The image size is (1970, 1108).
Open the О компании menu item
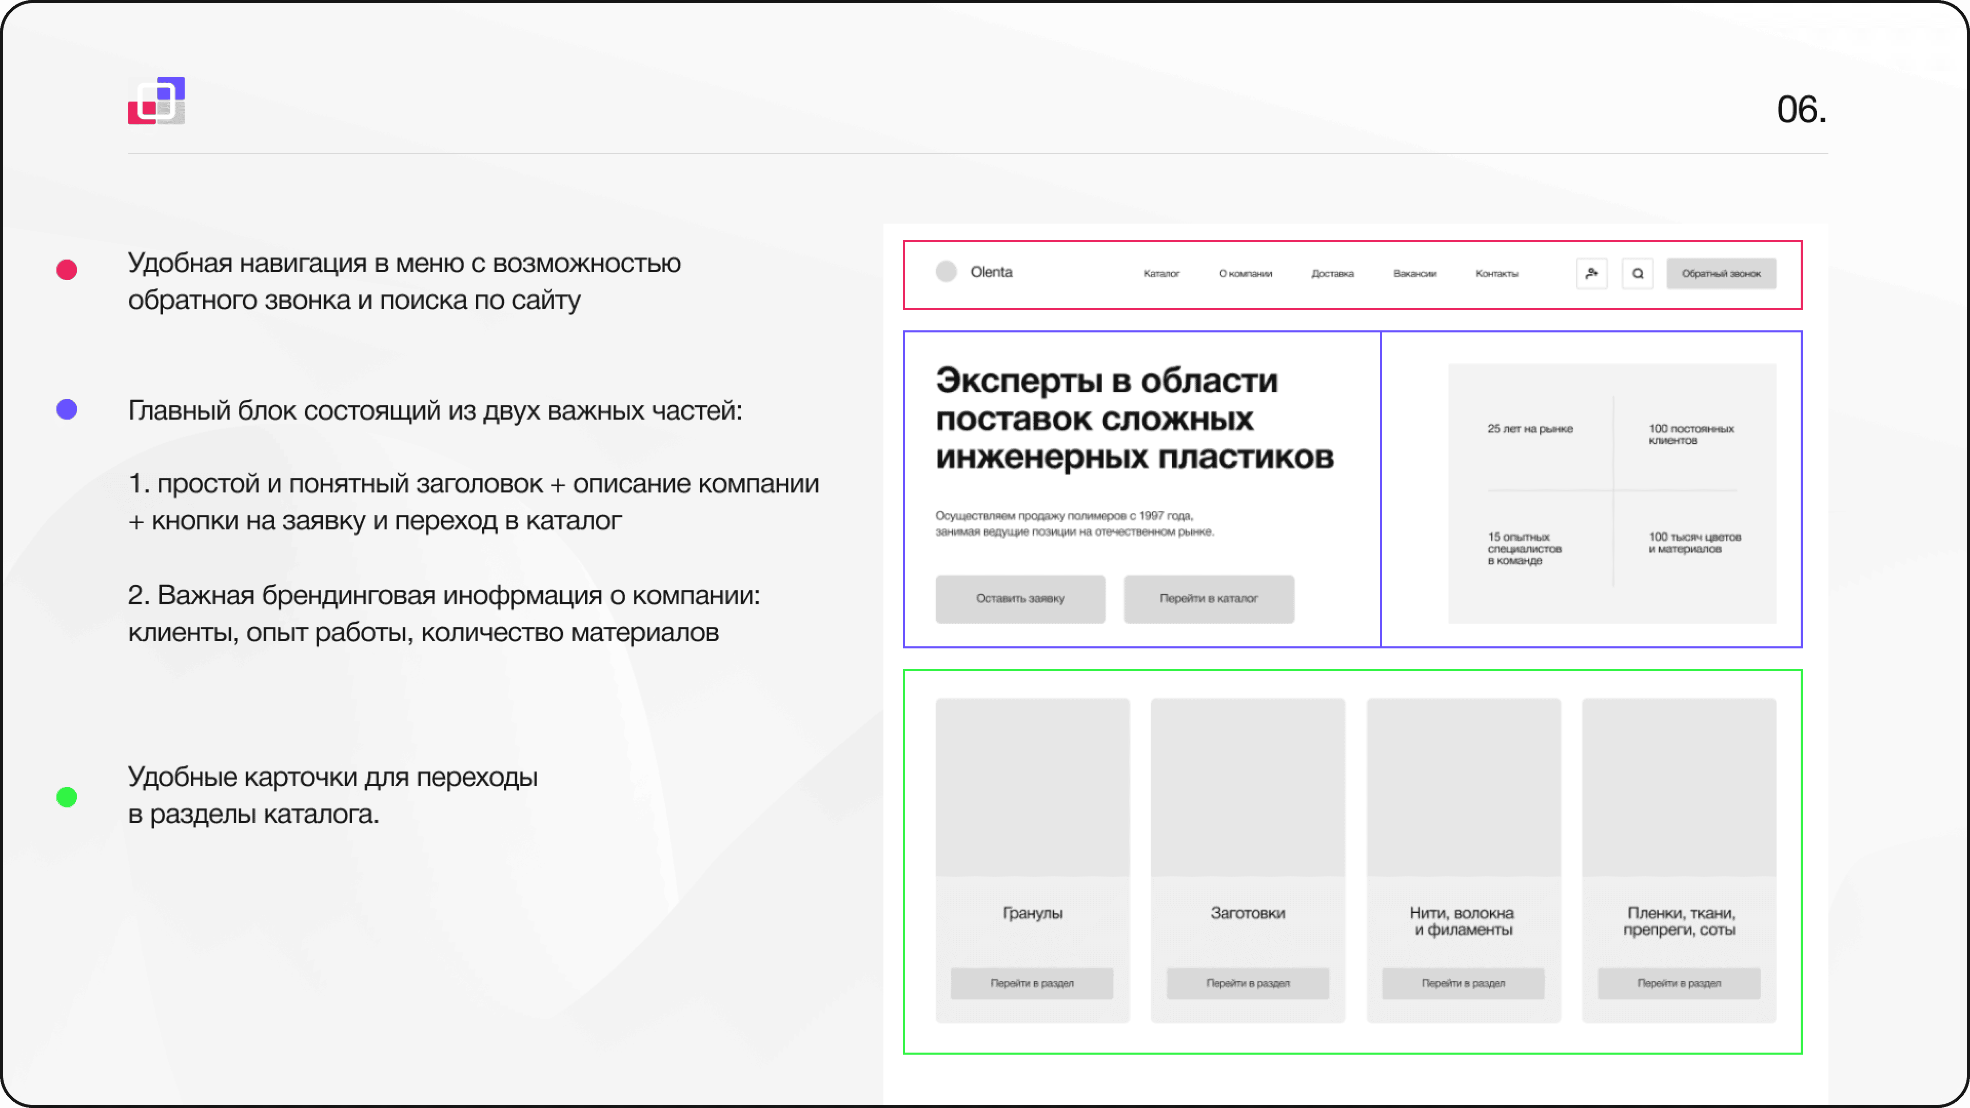coord(1246,273)
